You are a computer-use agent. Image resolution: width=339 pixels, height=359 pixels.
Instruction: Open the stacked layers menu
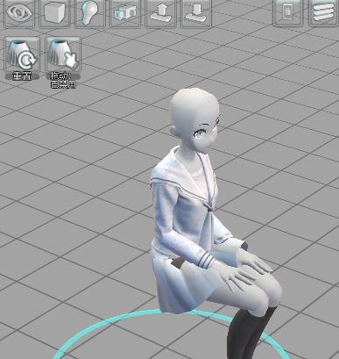pos(324,12)
